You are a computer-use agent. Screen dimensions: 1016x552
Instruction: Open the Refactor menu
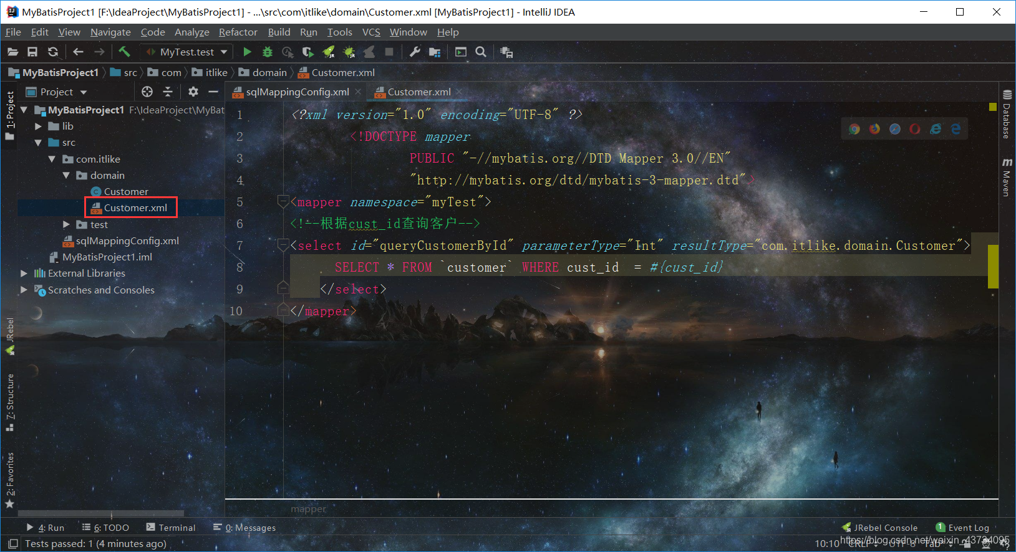(238, 32)
